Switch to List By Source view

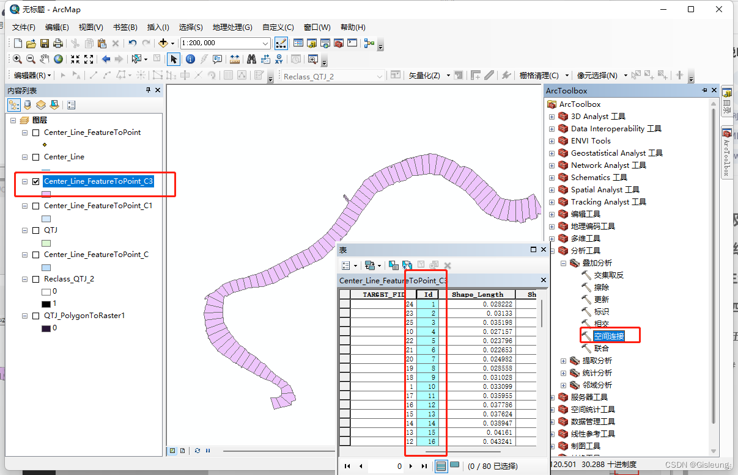click(x=27, y=105)
